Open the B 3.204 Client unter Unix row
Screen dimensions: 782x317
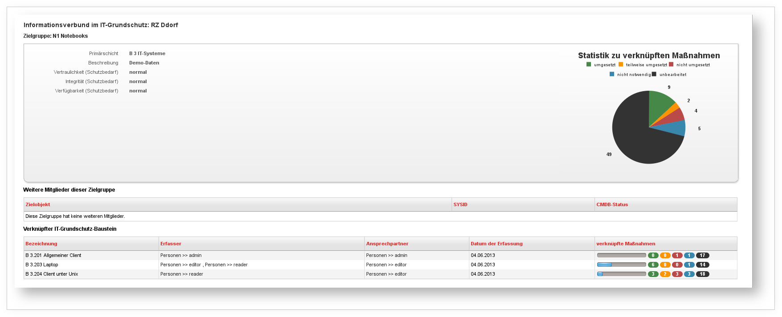pyautogui.click(x=52, y=274)
